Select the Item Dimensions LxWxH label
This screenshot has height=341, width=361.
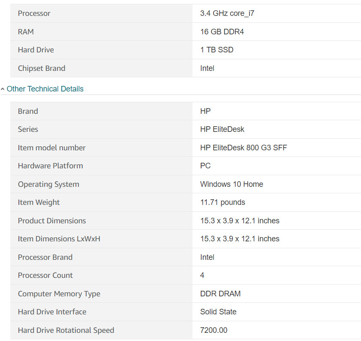tap(59, 239)
